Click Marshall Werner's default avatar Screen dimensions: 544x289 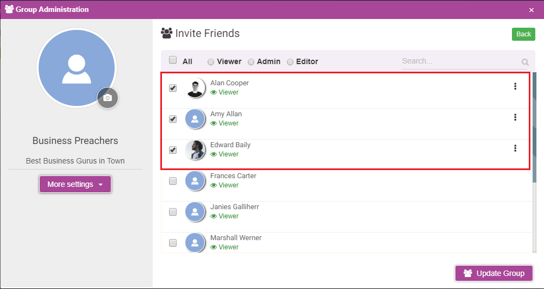click(x=195, y=242)
